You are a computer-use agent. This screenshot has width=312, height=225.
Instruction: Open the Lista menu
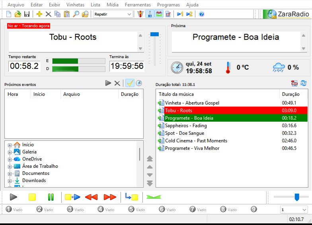[x=96, y=5]
